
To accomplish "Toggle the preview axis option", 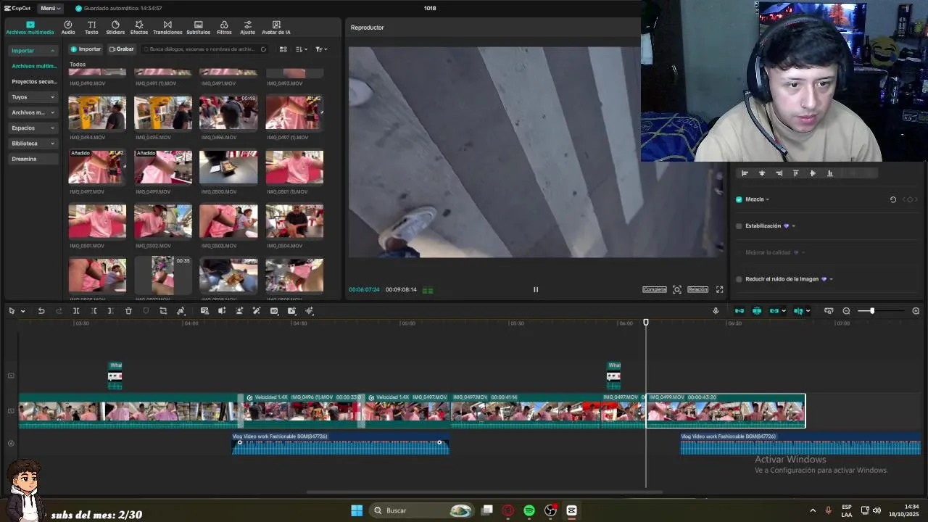I will tap(798, 311).
